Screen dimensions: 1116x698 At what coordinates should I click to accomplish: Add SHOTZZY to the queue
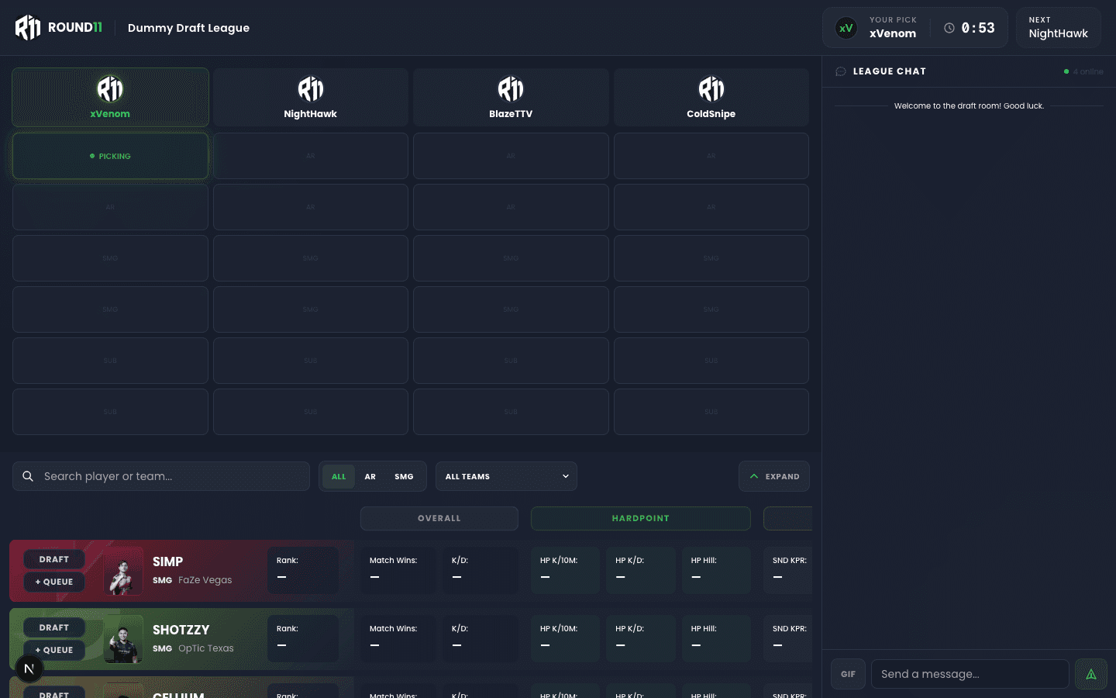tap(54, 650)
